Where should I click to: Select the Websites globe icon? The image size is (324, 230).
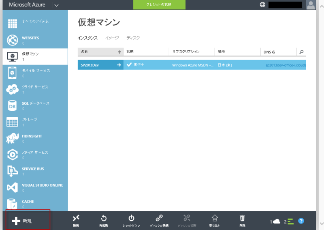point(13,40)
